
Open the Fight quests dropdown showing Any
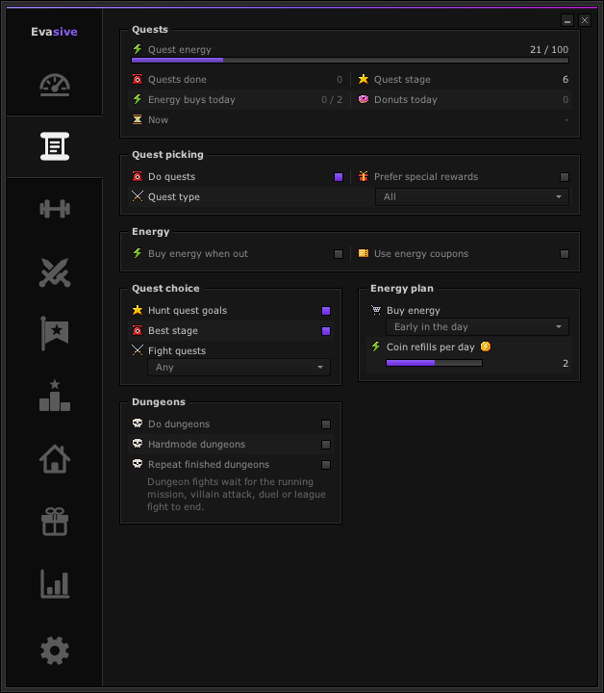tap(239, 368)
